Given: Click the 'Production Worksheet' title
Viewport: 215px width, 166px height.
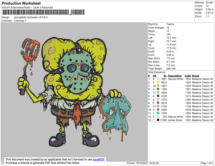Looking at the screenshot, I should click(21, 4).
